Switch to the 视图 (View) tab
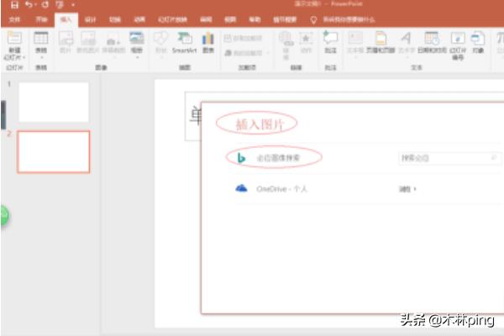 tap(230, 19)
